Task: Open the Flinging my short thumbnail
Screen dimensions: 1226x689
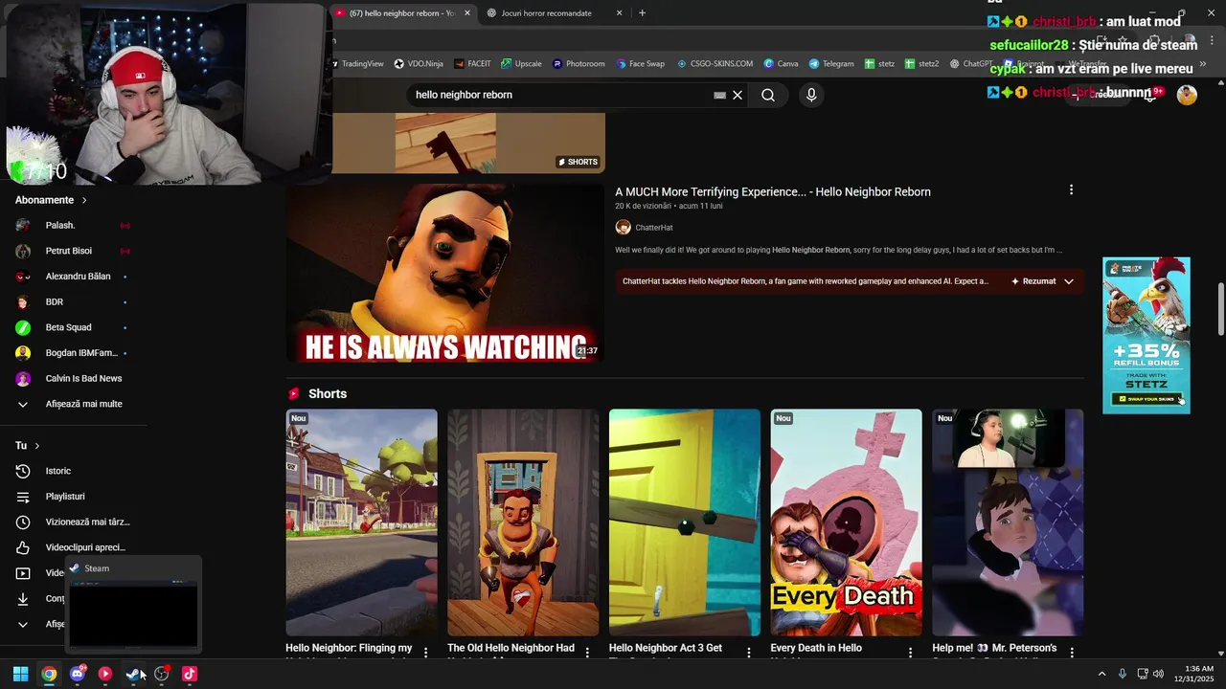Action: [361, 522]
